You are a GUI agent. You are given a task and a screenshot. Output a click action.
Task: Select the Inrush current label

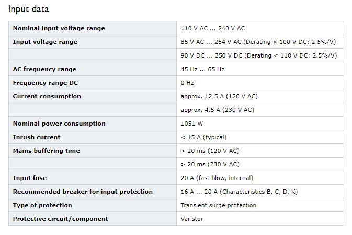click(x=37, y=137)
